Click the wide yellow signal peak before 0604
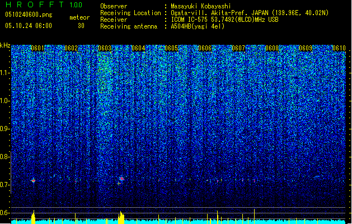The width and height of the screenshot is (352, 224). [121, 218]
